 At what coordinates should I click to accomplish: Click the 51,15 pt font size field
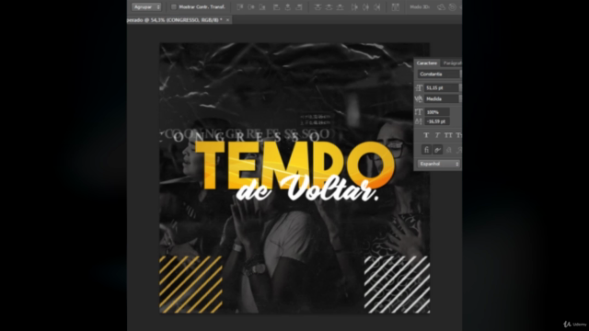tap(442, 88)
